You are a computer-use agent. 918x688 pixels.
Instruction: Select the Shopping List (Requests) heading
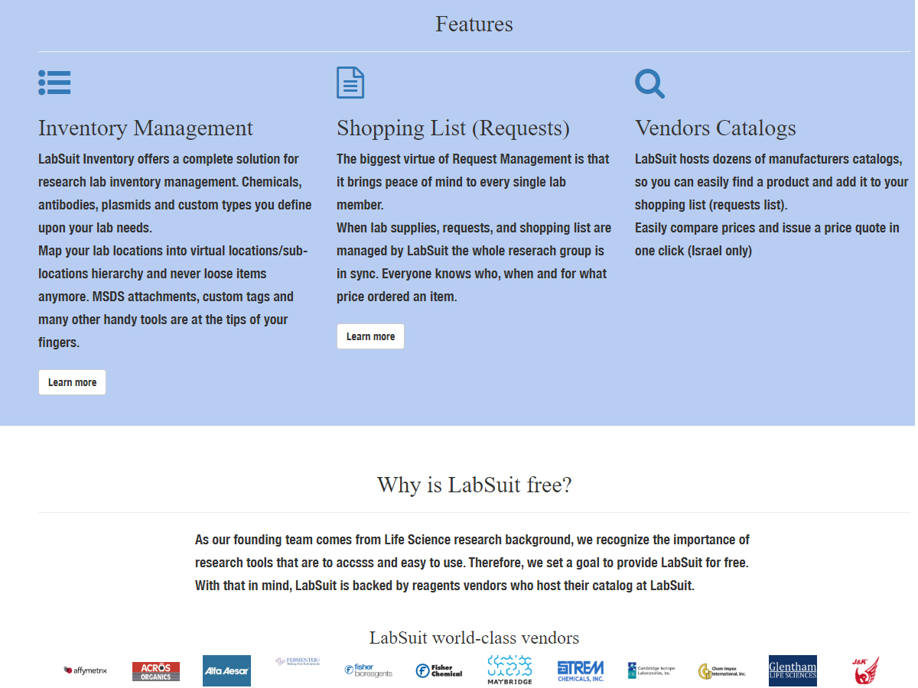pyautogui.click(x=453, y=128)
